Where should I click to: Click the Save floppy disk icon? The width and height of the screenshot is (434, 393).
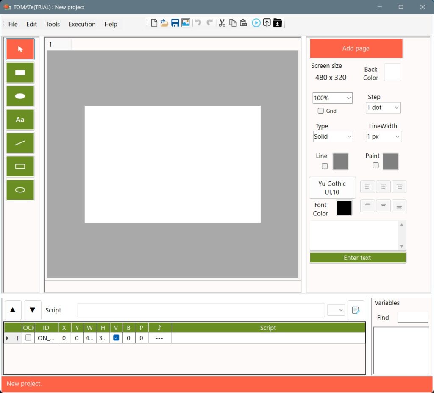tap(175, 23)
